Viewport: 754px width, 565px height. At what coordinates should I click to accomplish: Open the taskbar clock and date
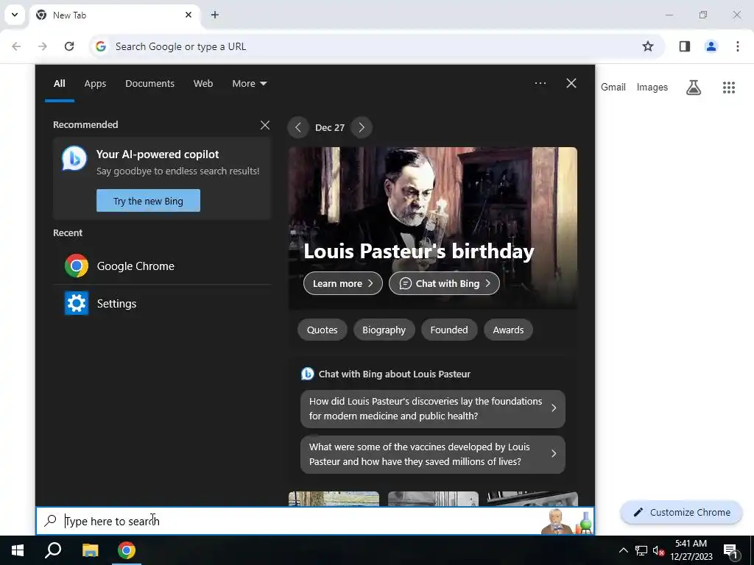tap(691, 550)
